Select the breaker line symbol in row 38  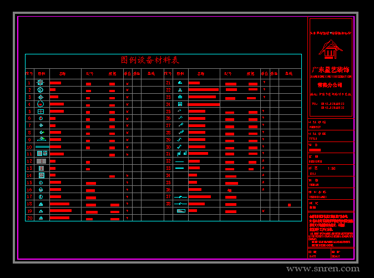[x=180, y=204]
